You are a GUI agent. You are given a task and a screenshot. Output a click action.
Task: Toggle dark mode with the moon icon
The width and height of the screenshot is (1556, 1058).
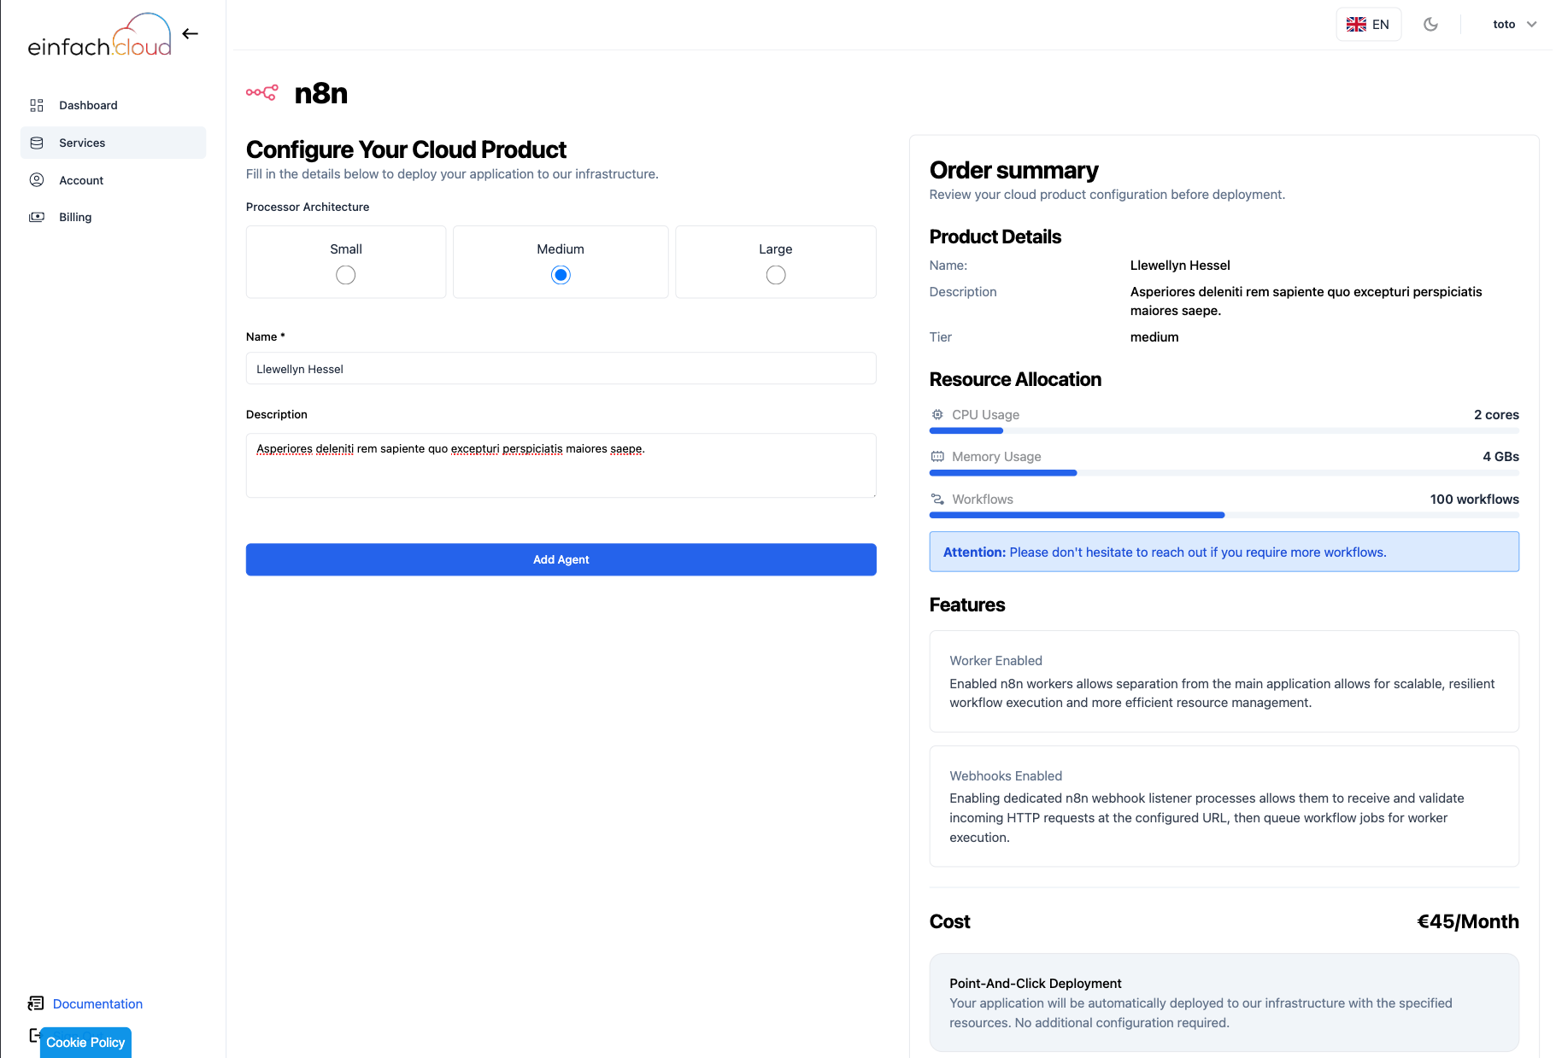point(1430,25)
